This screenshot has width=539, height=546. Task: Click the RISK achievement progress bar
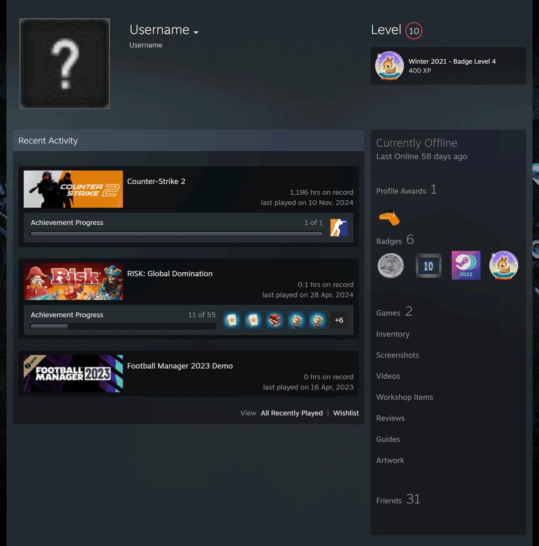(123, 326)
